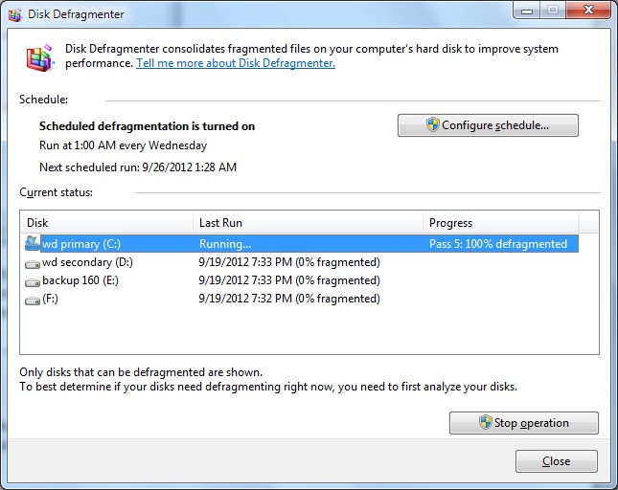The image size is (618, 490).
Task: Click F drive last run 7:32 PM entry
Action: click(x=289, y=299)
